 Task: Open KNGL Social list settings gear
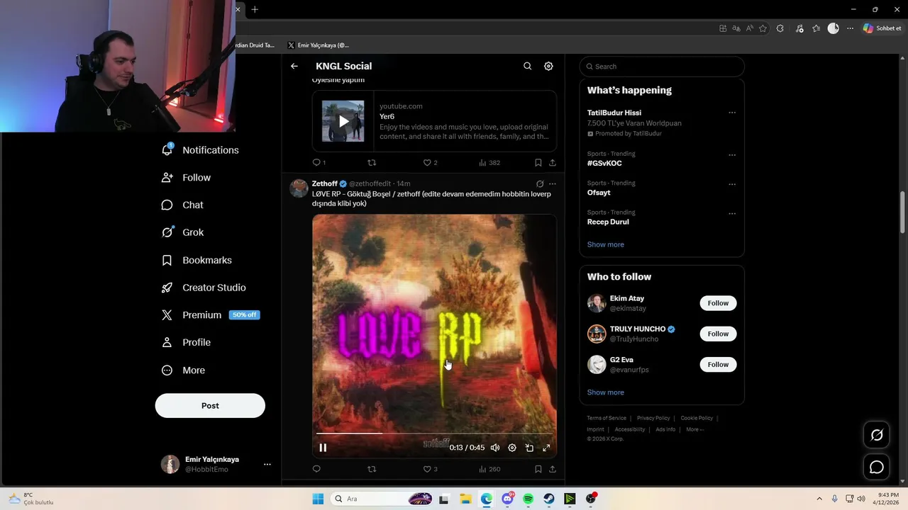point(548,66)
